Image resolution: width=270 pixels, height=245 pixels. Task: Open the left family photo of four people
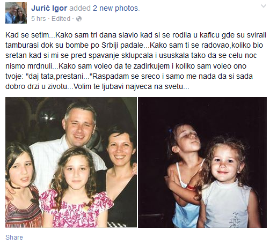[71, 162]
